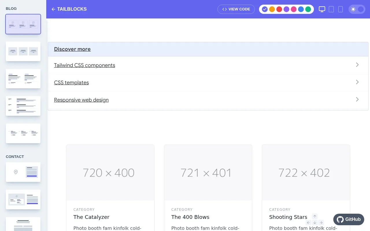Pick the yellow theme color swatch
370x231 pixels.
coord(272,9)
